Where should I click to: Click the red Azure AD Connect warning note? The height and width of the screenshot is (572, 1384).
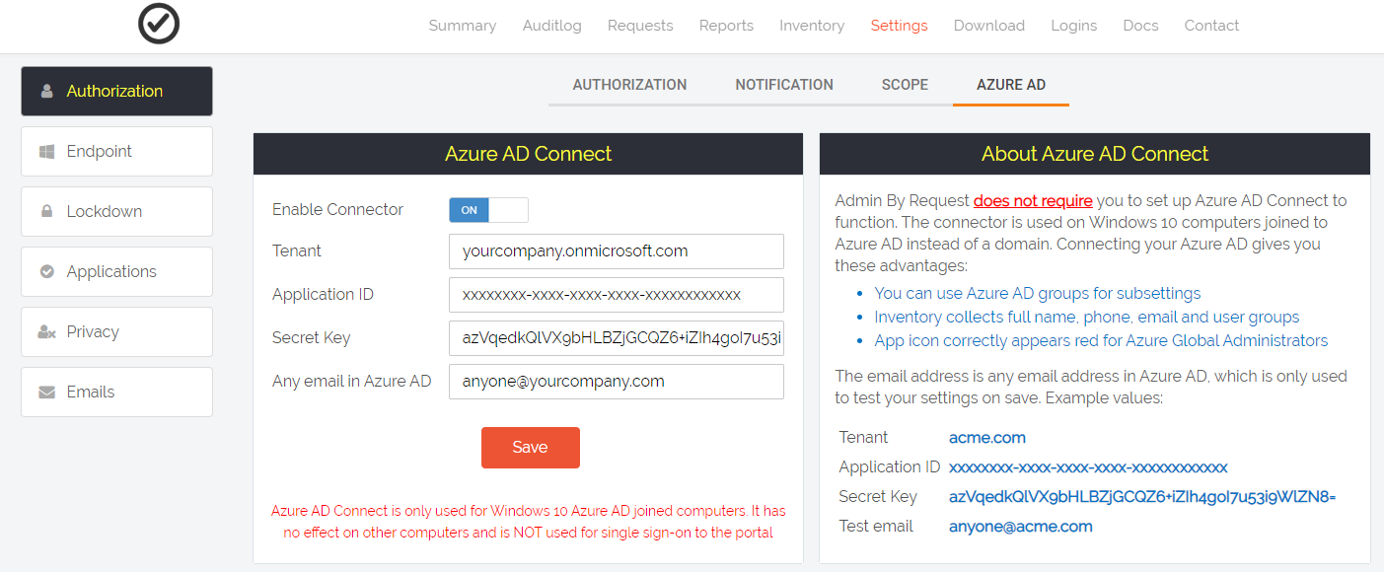(x=528, y=522)
